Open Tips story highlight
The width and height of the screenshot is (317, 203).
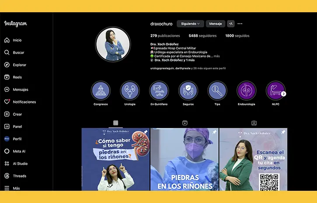click(217, 91)
